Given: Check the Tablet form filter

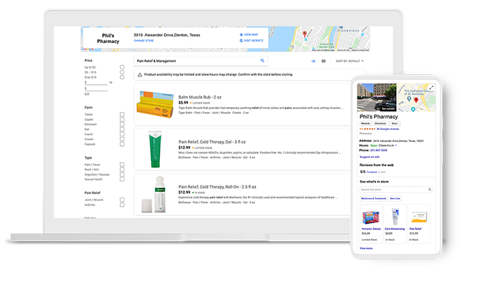Looking at the screenshot, I should click(122, 114).
